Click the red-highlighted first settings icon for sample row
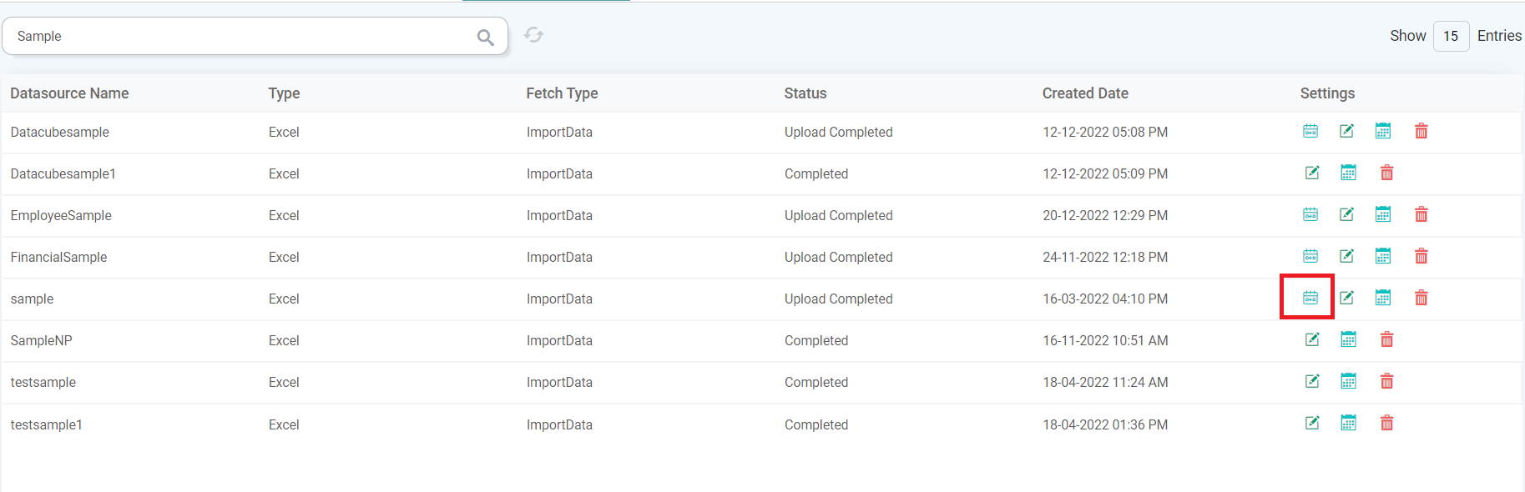 pyautogui.click(x=1310, y=298)
